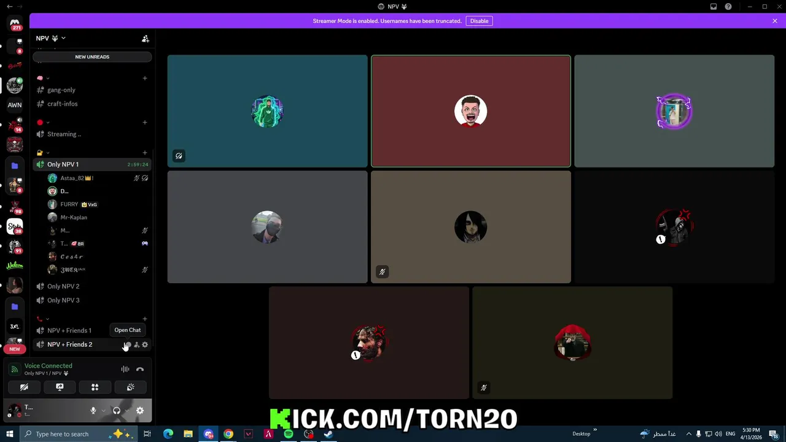Open the AWN server
The width and height of the screenshot is (786, 442).
tap(15, 105)
